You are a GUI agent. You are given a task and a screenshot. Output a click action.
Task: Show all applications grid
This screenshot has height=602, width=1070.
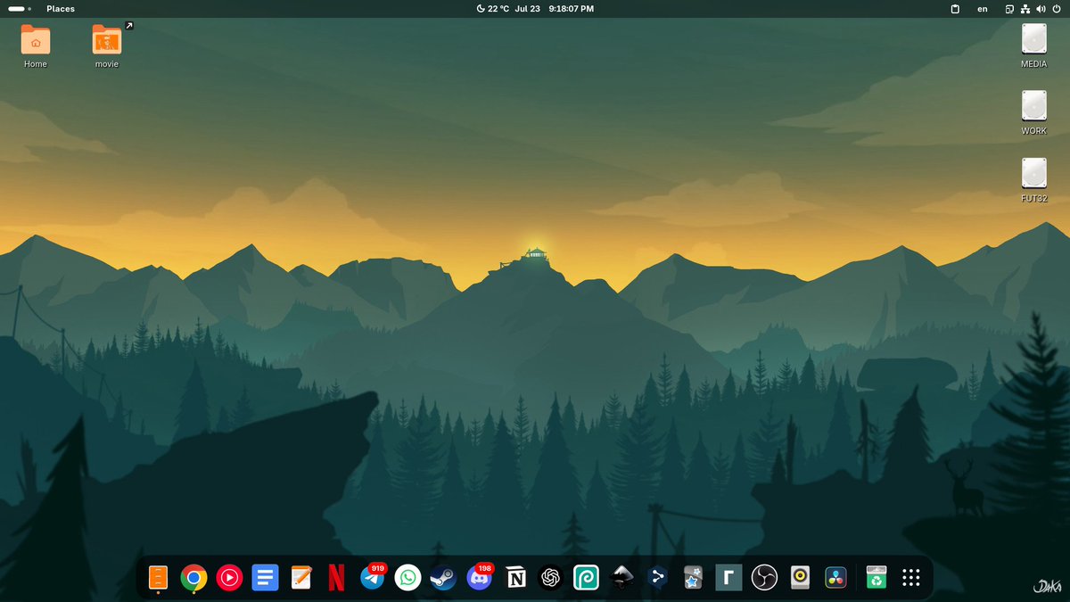coord(910,578)
